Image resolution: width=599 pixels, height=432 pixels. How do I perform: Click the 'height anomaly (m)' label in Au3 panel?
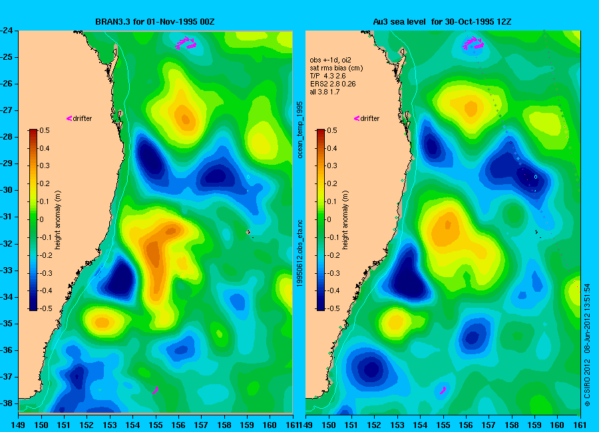pos(345,220)
